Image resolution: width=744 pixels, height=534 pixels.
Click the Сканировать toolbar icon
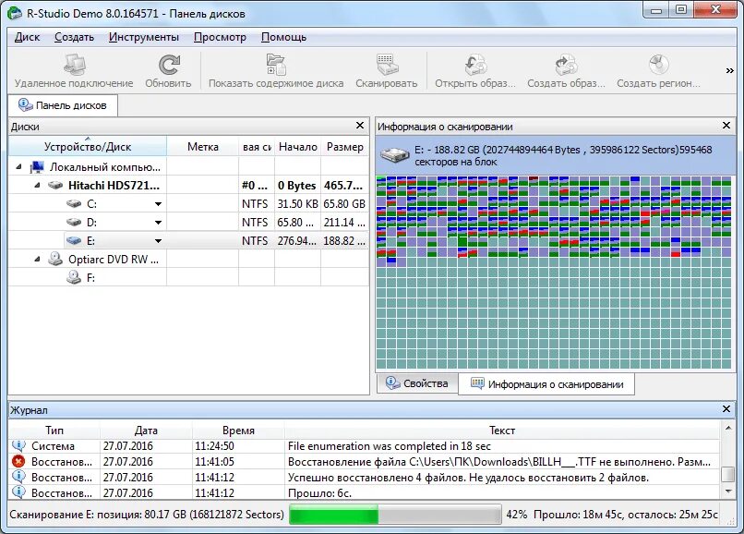point(387,65)
